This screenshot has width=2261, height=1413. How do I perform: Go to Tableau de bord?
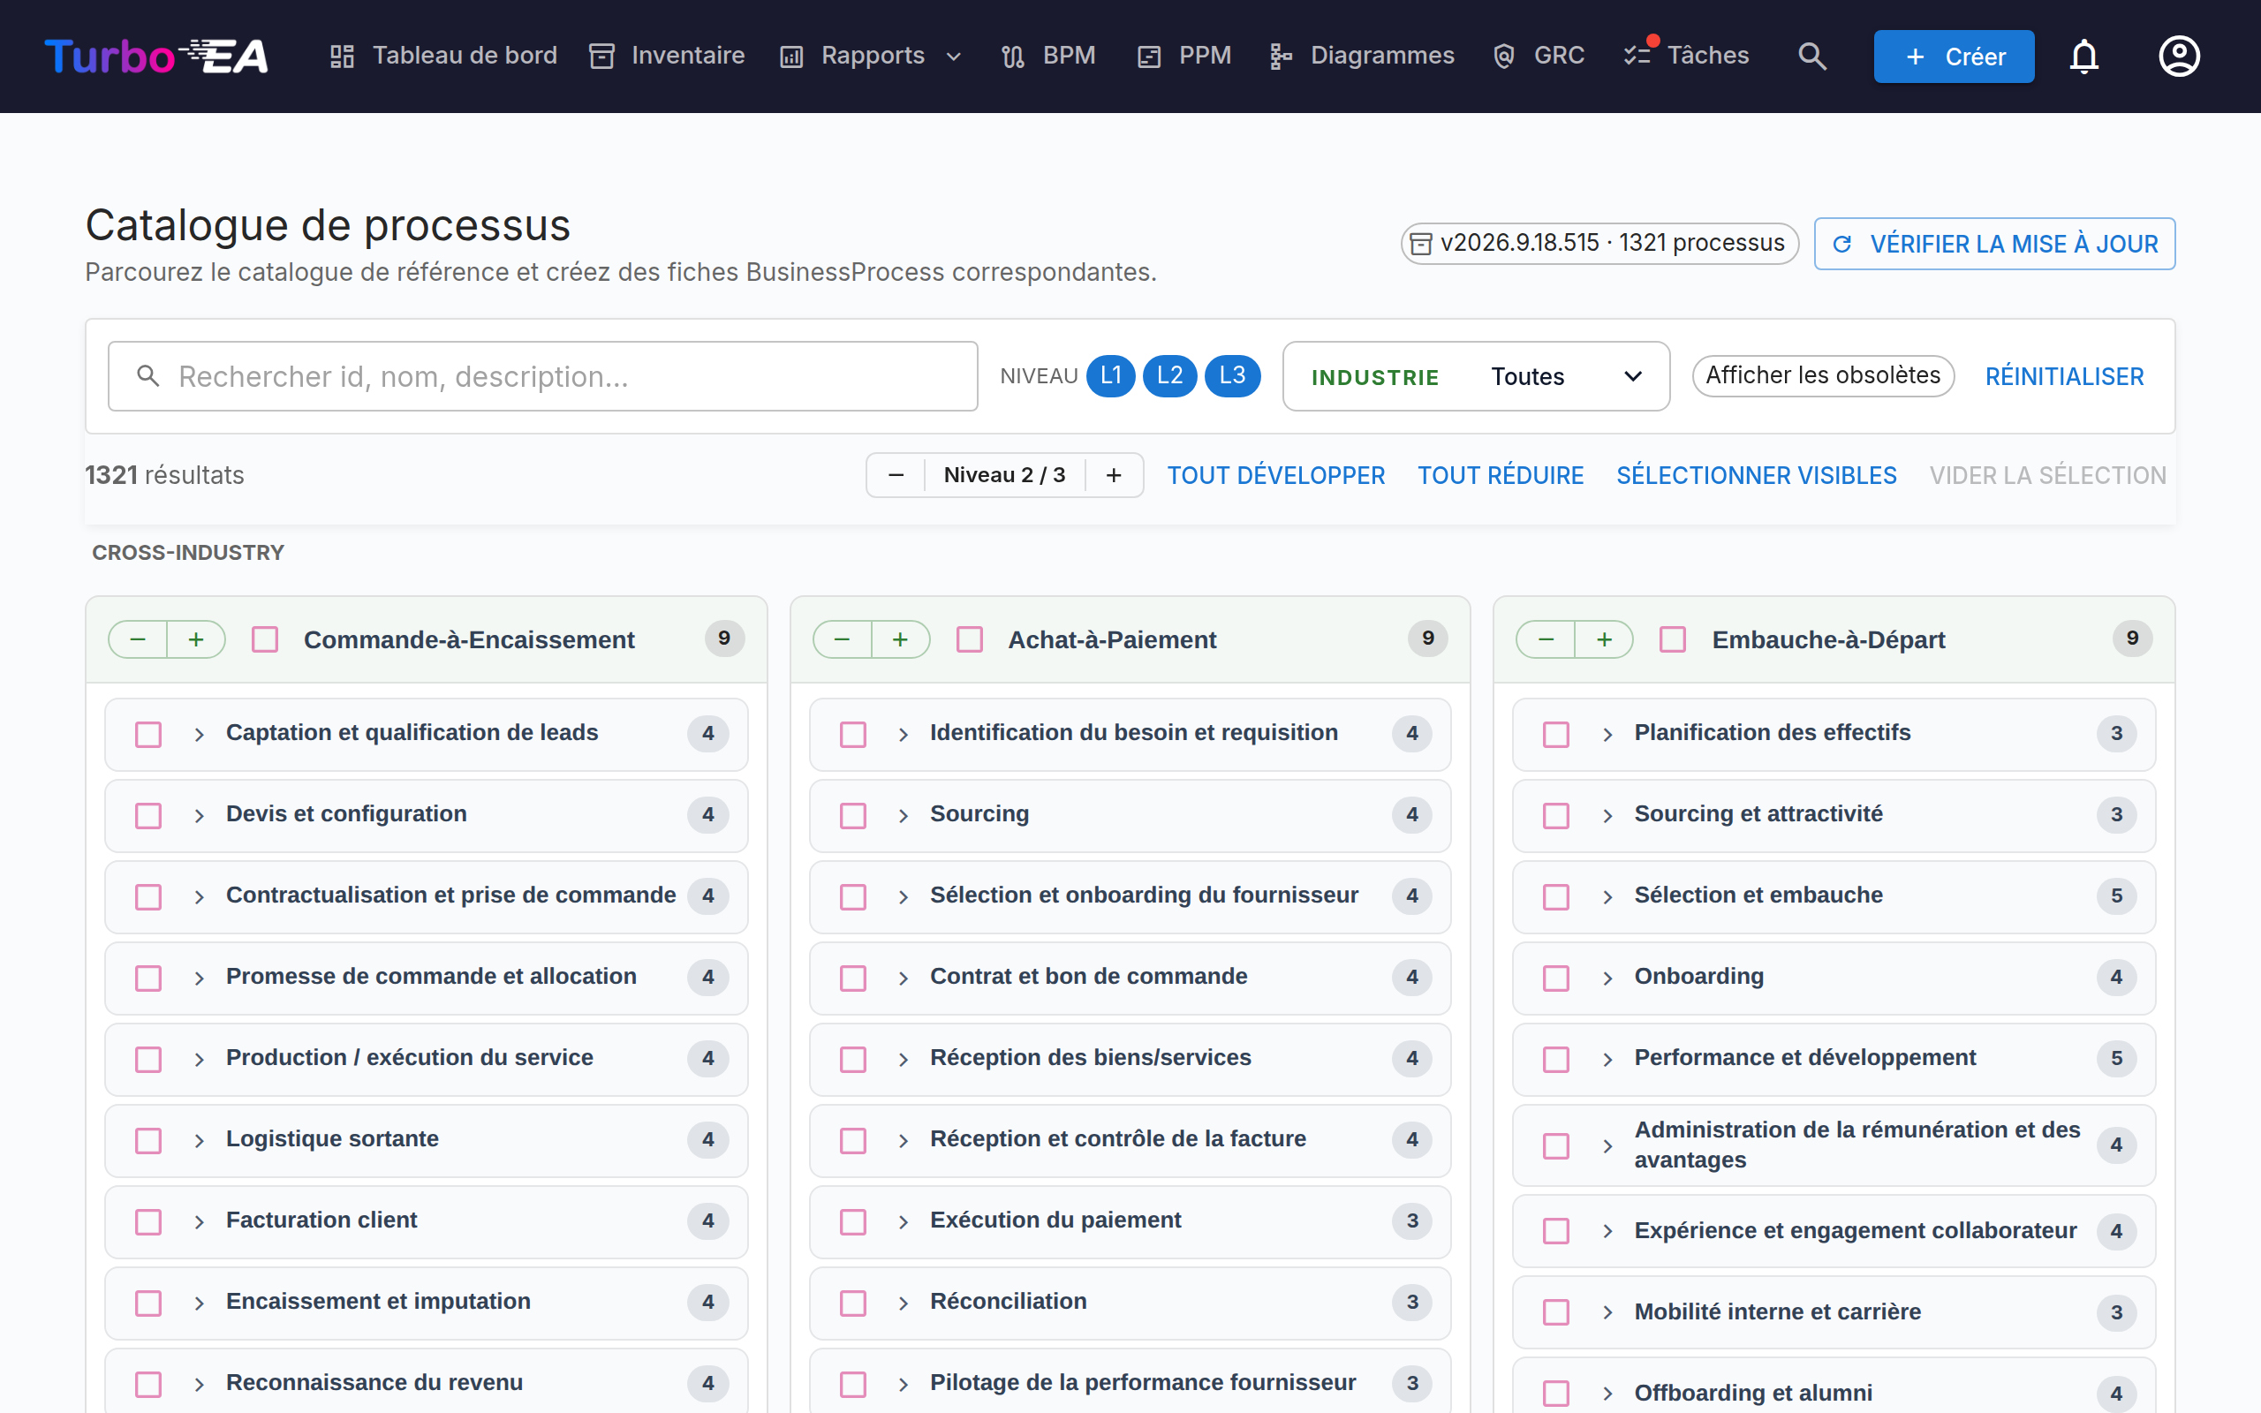click(442, 56)
